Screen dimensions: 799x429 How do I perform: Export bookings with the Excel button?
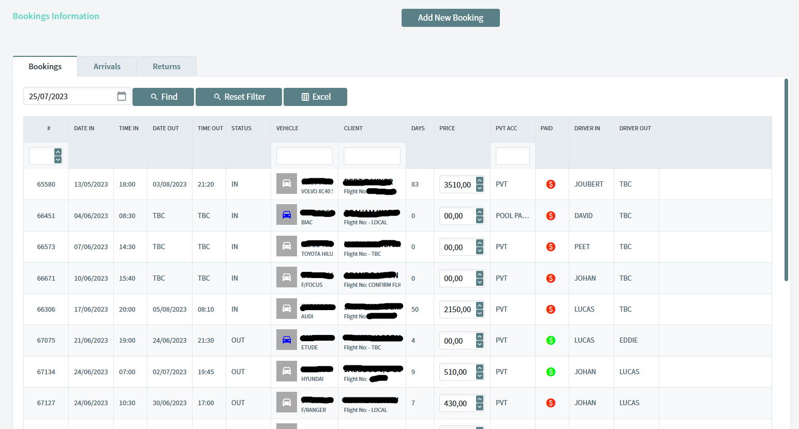315,97
